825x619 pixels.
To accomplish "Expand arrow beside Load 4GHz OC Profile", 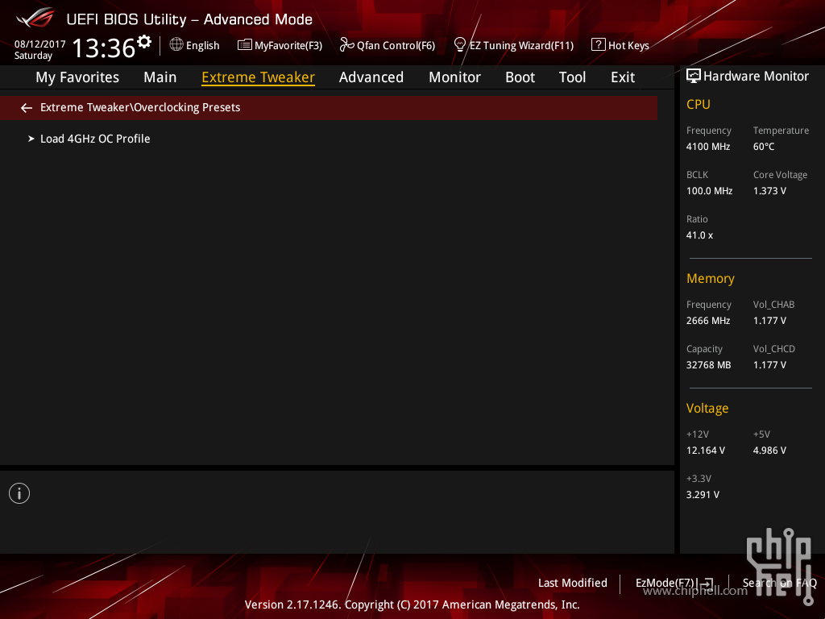I will 31,139.
